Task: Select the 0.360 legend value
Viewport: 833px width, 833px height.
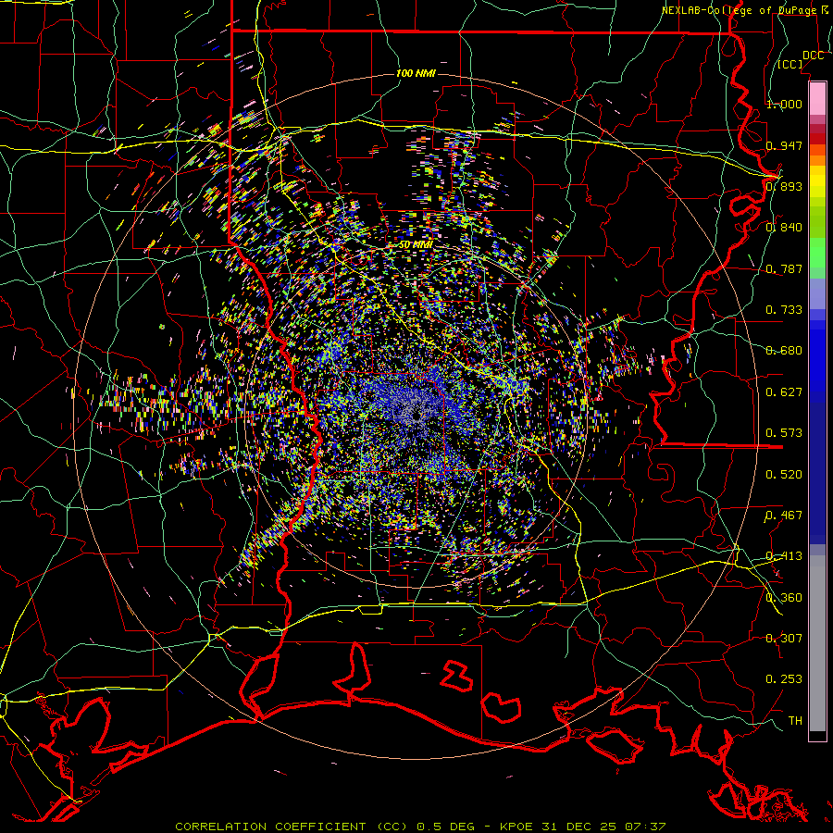Action: (x=784, y=598)
